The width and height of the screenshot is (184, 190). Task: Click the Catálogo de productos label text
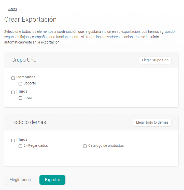tap(106, 146)
